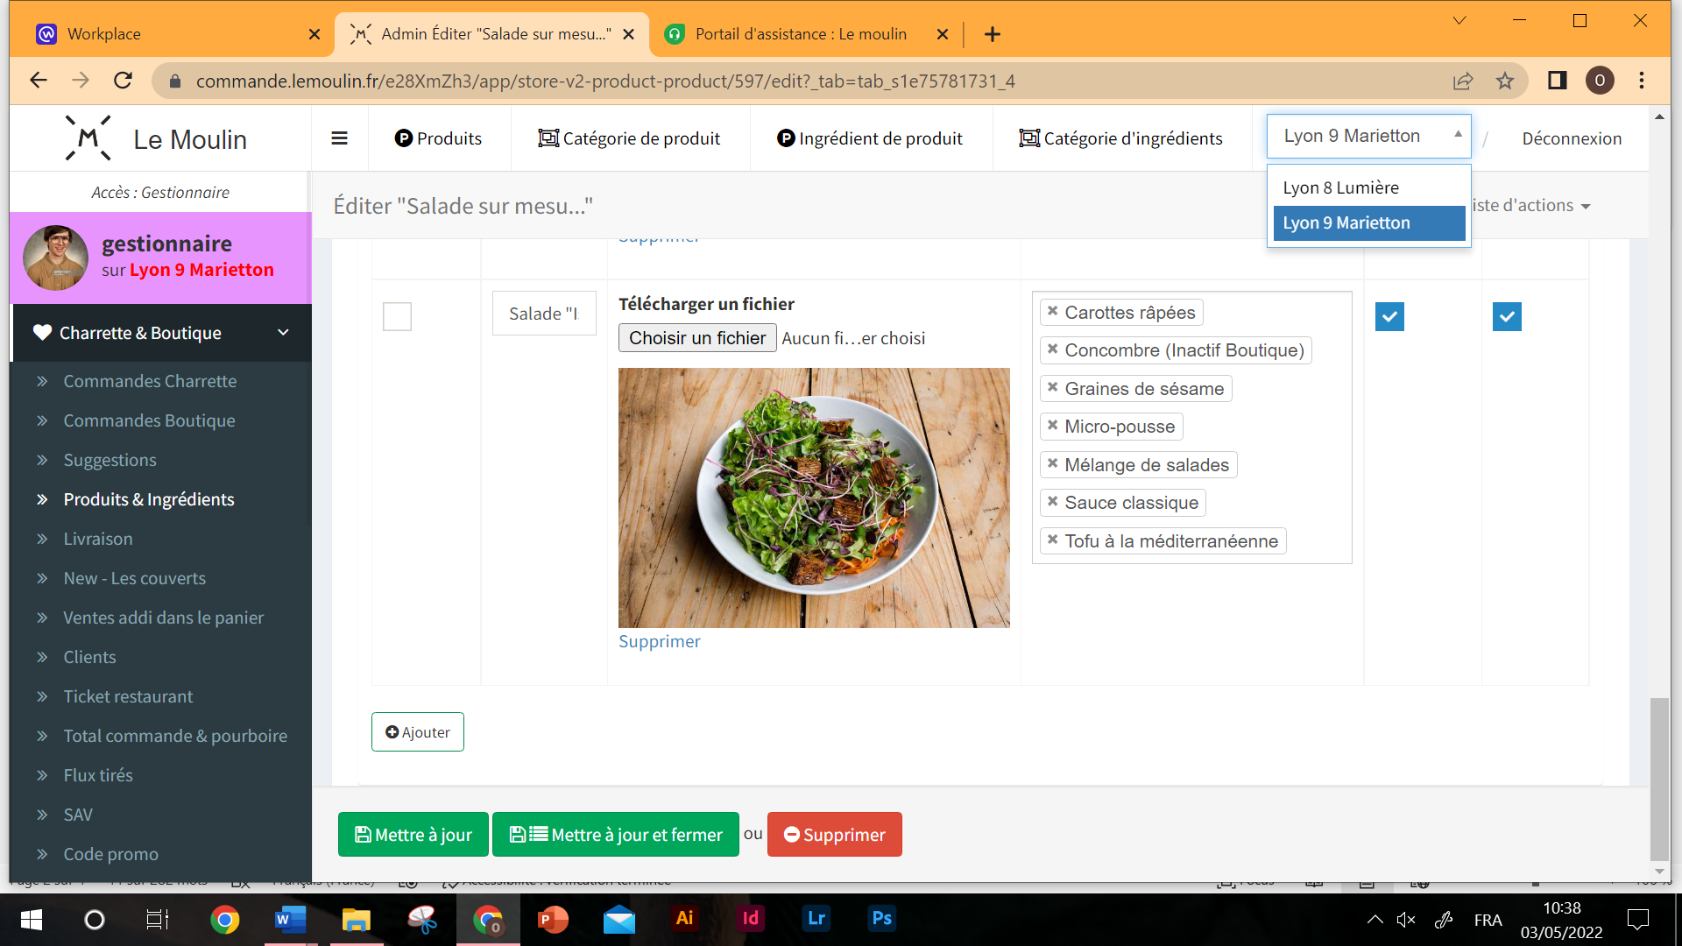This screenshot has height=946, width=1682.
Task: Remove the Carottes râpées ingredient tag
Action: click(x=1052, y=312)
